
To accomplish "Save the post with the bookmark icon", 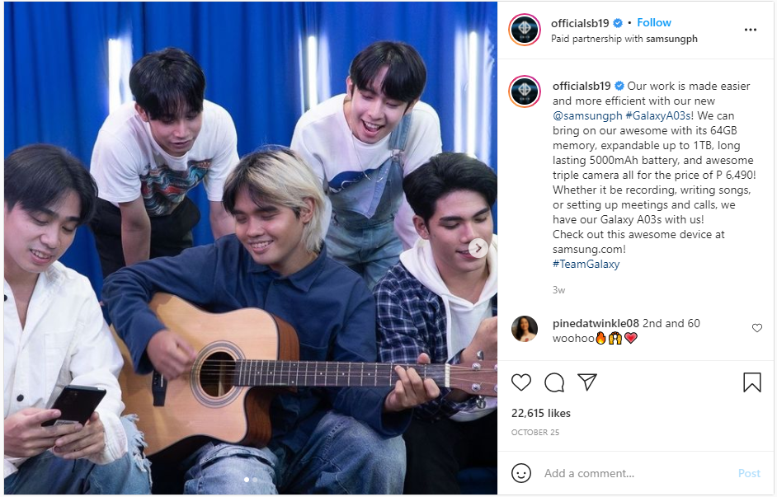I will 751,382.
